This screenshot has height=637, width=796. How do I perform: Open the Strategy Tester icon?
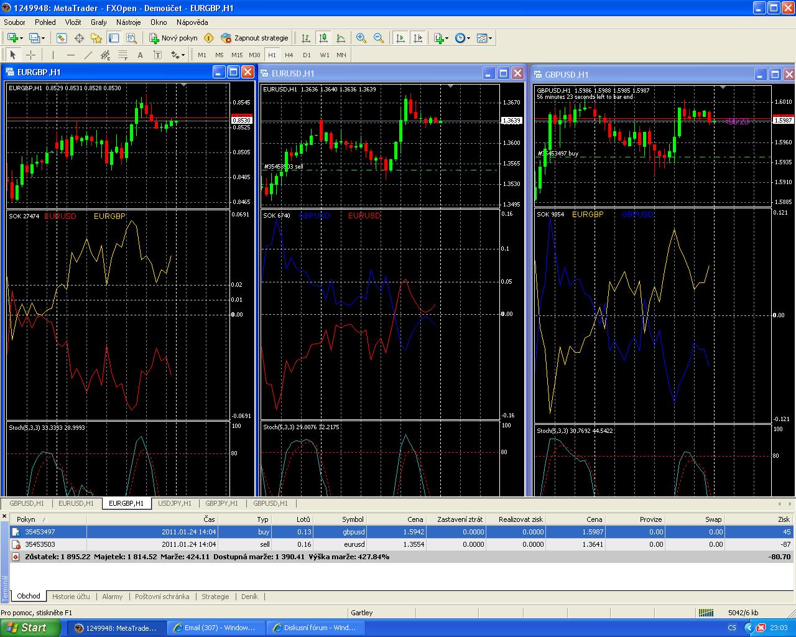click(131, 38)
